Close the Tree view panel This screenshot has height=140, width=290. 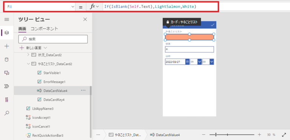85,19
